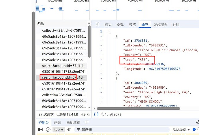Click line number 1 in response
199x135 pixels.
coord(101,31)
